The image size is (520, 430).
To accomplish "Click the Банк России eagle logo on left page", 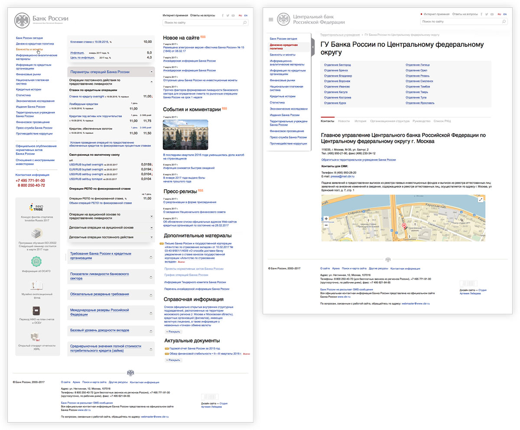I will [x=22, y=20].
